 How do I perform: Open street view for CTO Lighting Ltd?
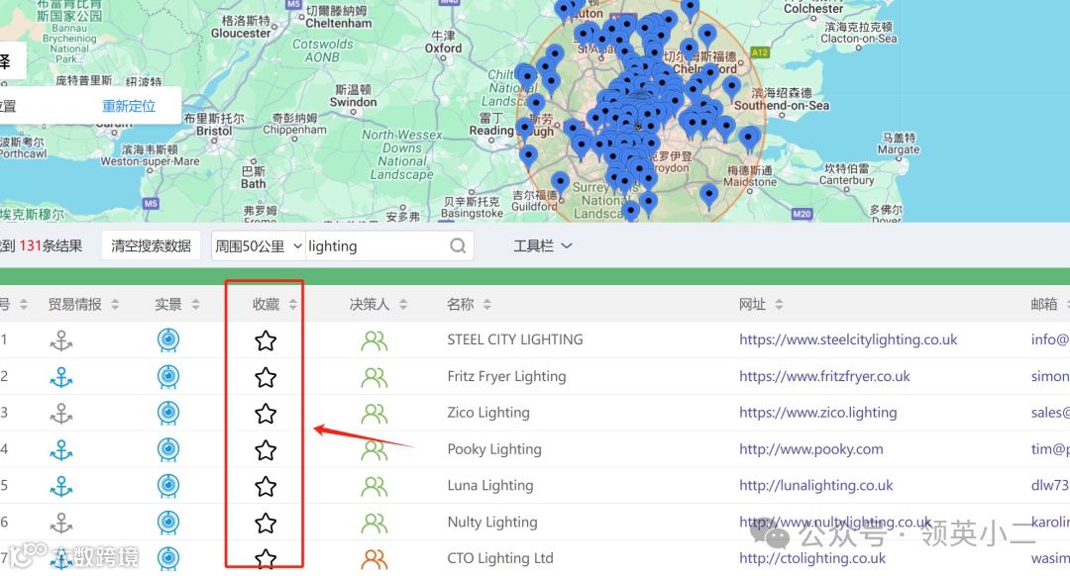pos(167,558)
